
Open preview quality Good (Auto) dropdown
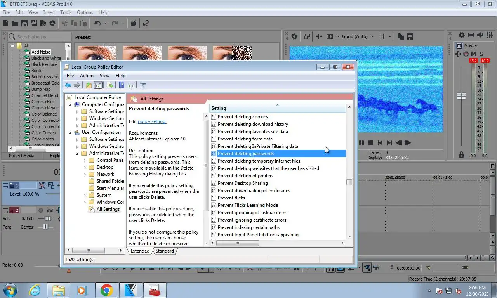tap(373, 36)
